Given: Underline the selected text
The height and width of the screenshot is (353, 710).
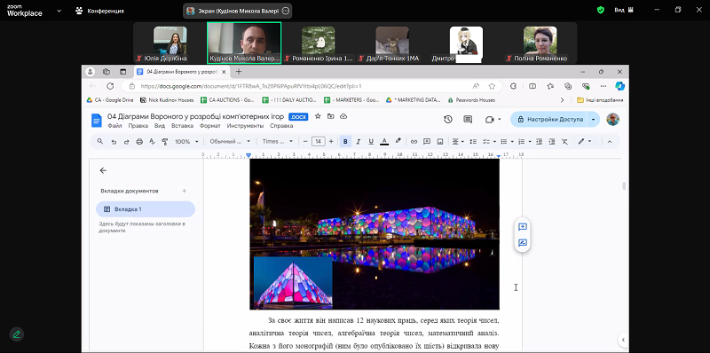Looking at the screenshot, I should click(x=371, y=142).
